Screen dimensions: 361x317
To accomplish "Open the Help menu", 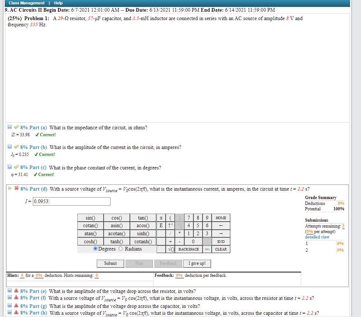I will pyautogui.click(x=58, y=3).
